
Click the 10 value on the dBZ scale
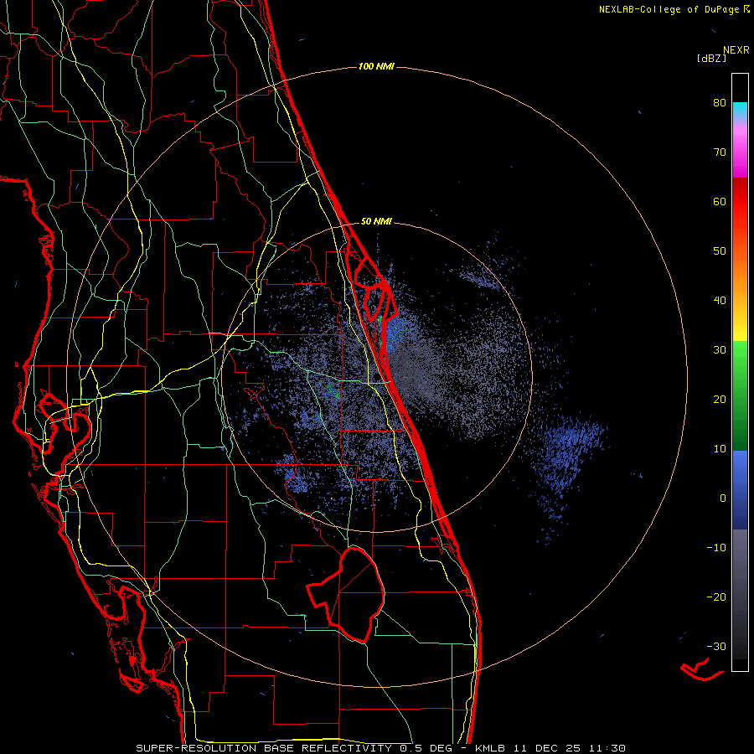point(720,449)
